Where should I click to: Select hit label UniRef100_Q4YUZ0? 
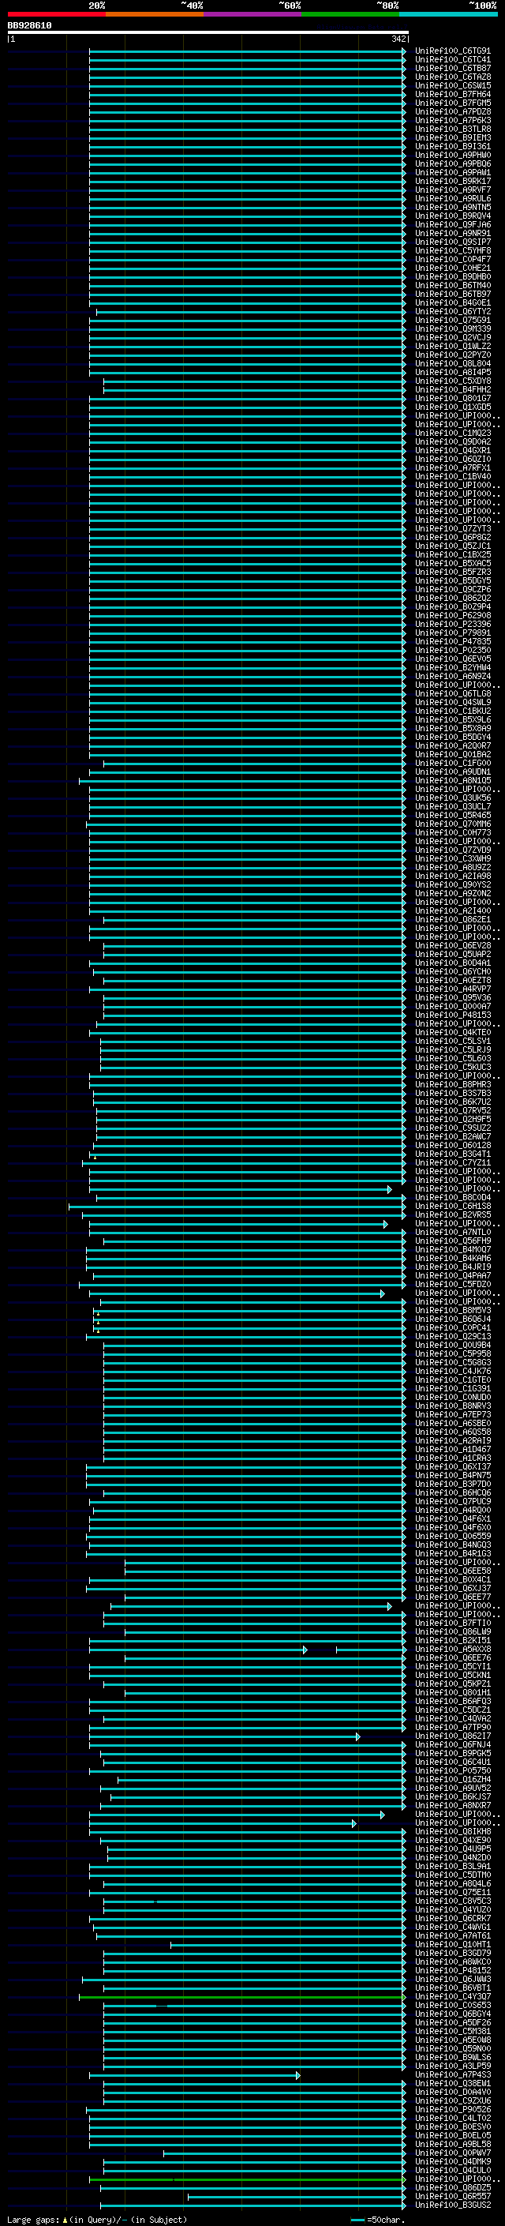(452, 1909)
